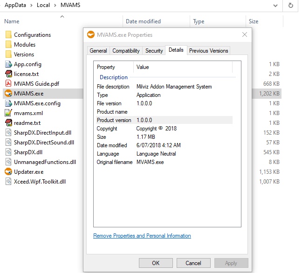Click the license.txt file icon

point(8,74)
